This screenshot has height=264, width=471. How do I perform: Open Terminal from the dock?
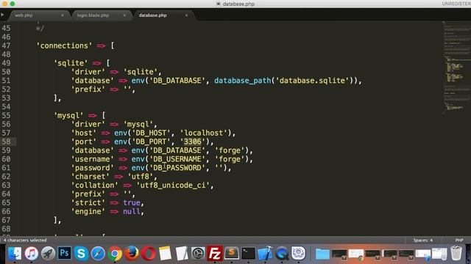(x=249, y=254)
